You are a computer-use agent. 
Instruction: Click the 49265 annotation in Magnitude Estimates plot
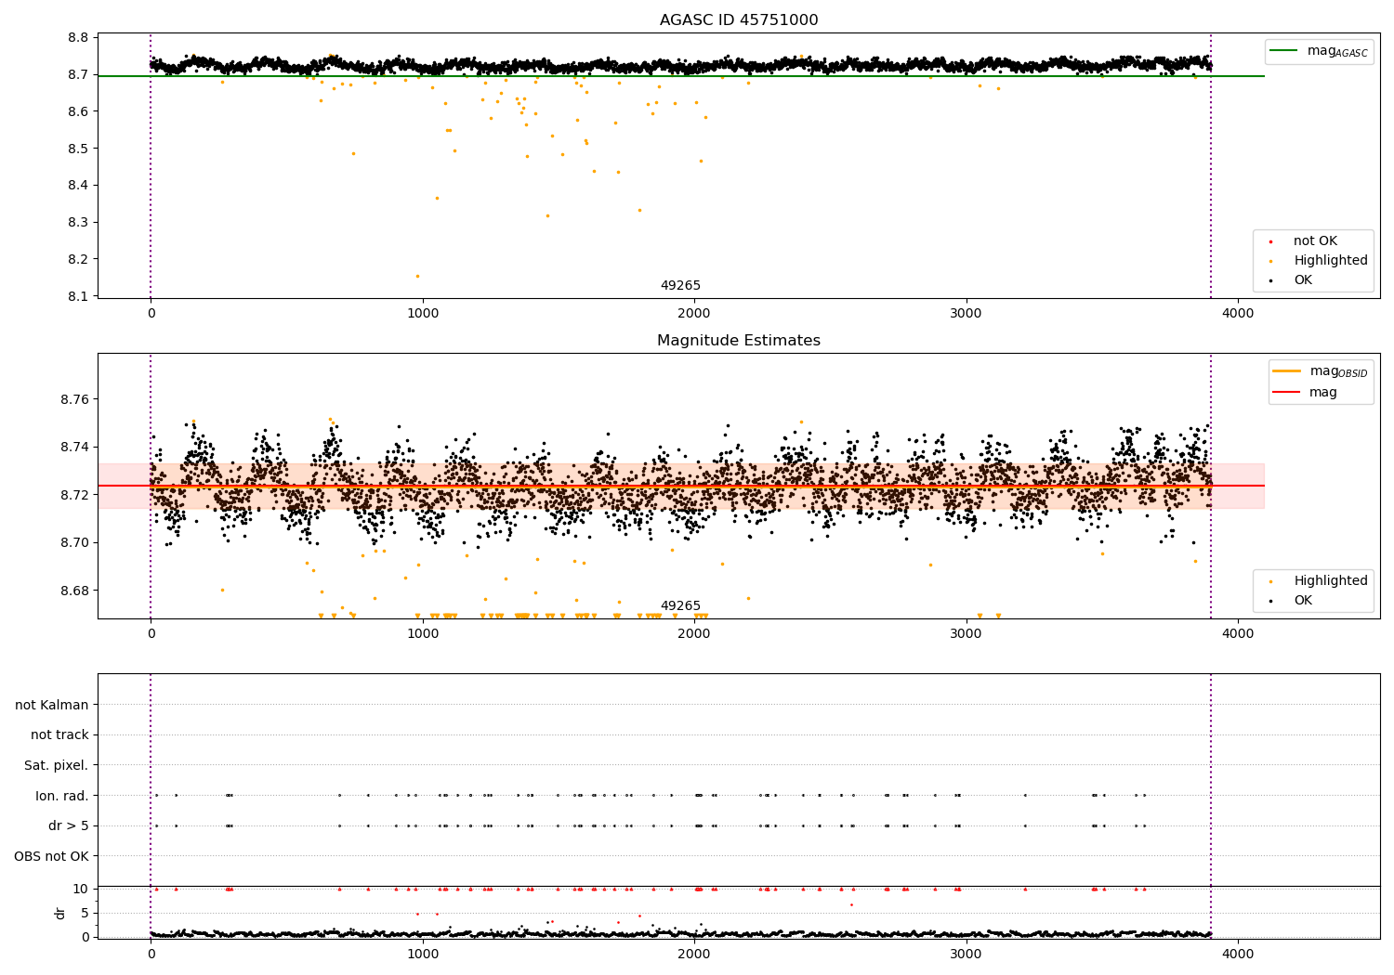click(680, 606)
